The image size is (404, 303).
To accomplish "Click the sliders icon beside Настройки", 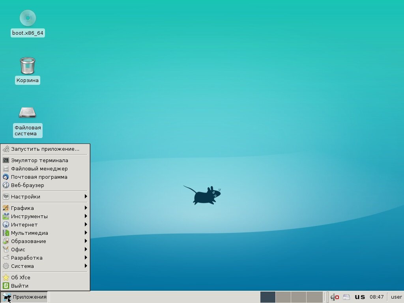I will click(x=6, y=196).
